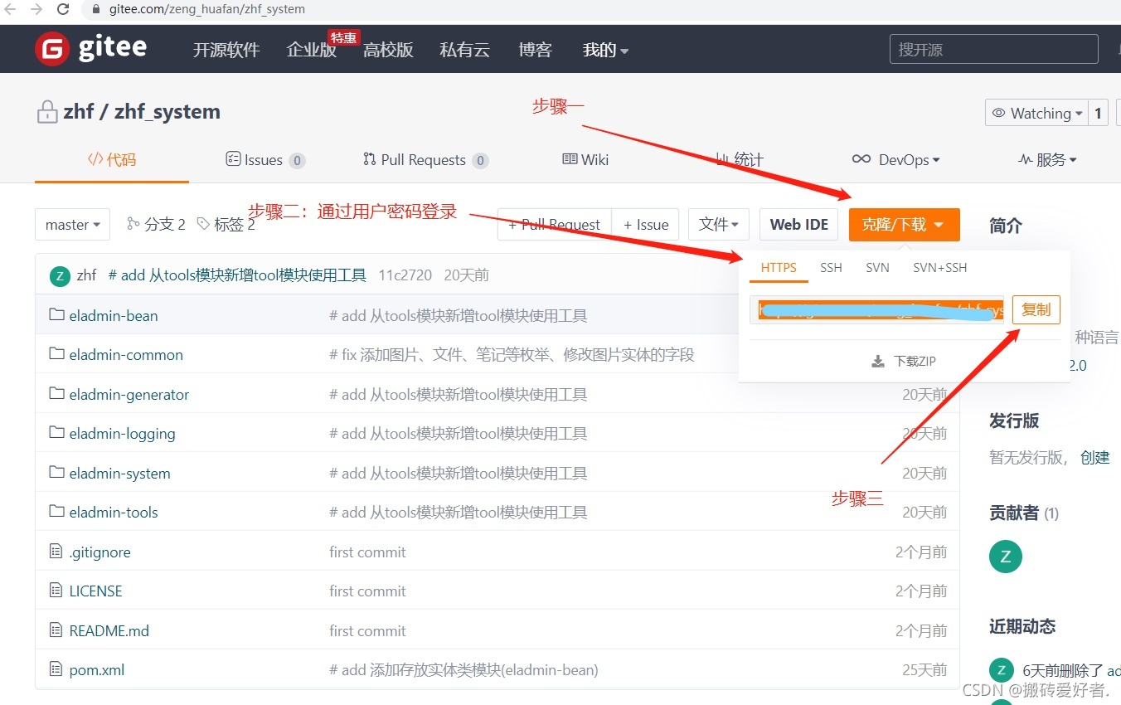Open the pom.xml file
The height and width of the screenshot is (705, 1121).
(x=97, y=669)
